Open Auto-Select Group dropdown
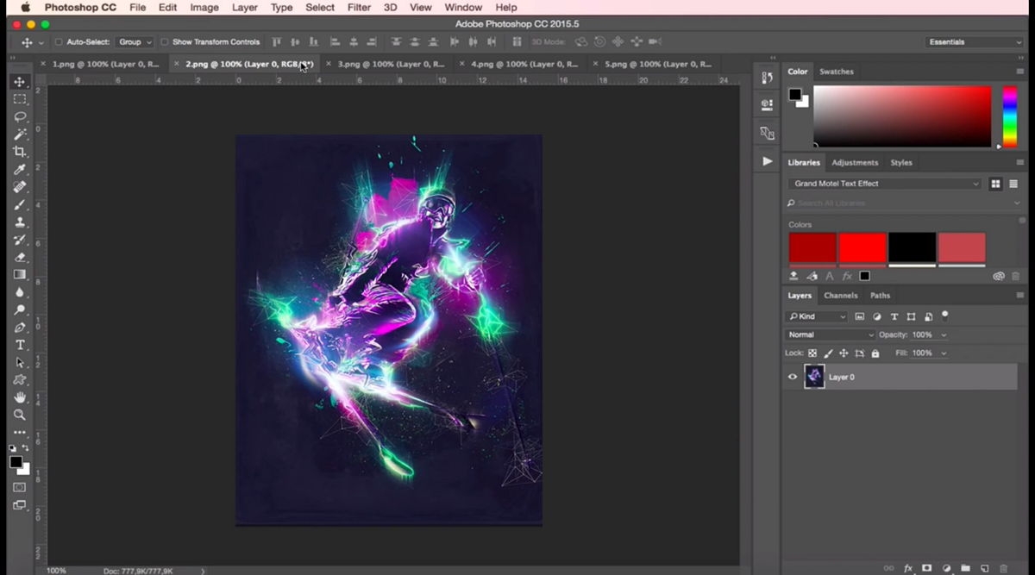The width and height of the screenshot is (1035, 575). coord(135,41)
